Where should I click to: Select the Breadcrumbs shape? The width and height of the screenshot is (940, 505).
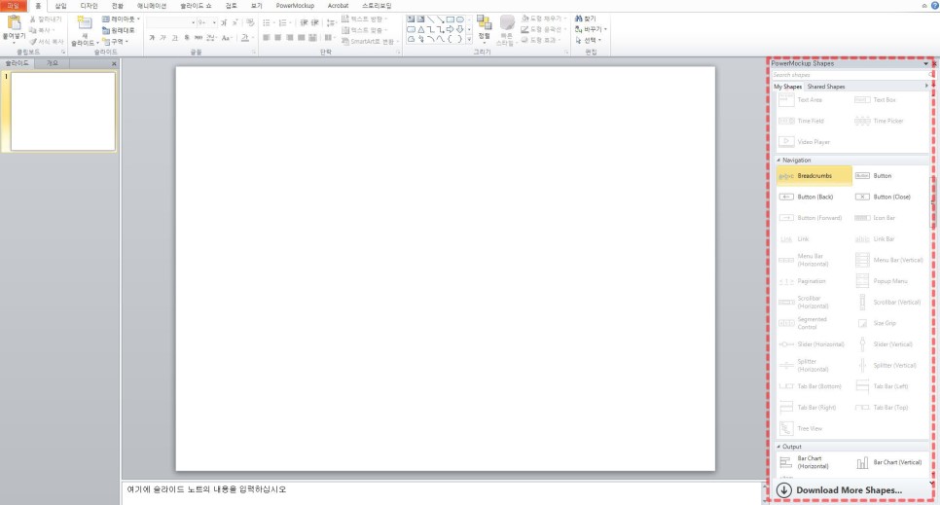(x=813, y=176)
